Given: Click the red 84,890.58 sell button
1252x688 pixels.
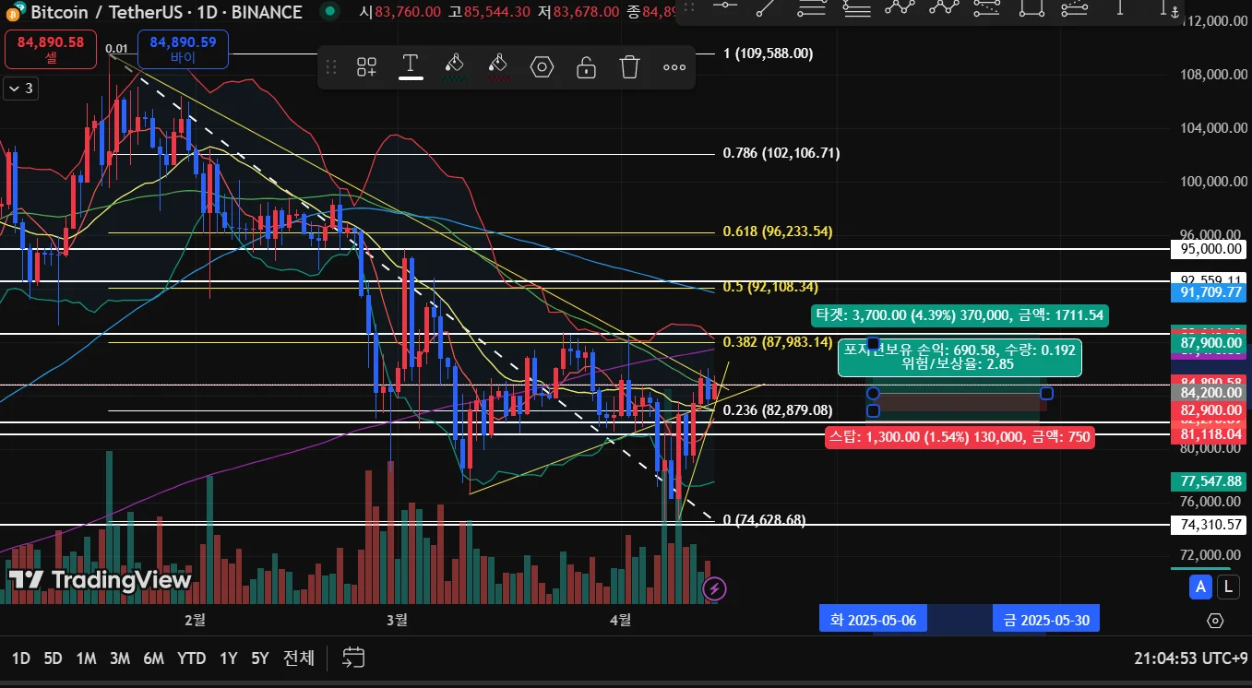Looking at the screenshot, I should 50,49.
